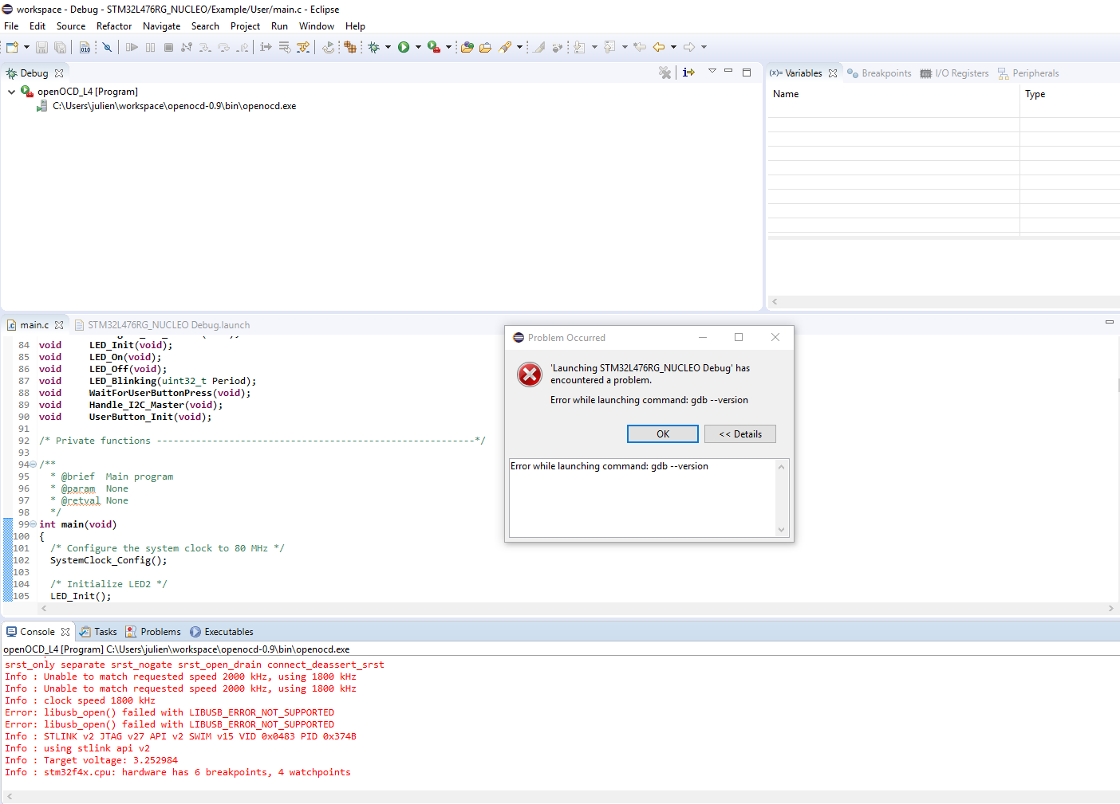Click Remove All Terminated Launches icon
1120x804 pixels.
click(x=665, y=73)
